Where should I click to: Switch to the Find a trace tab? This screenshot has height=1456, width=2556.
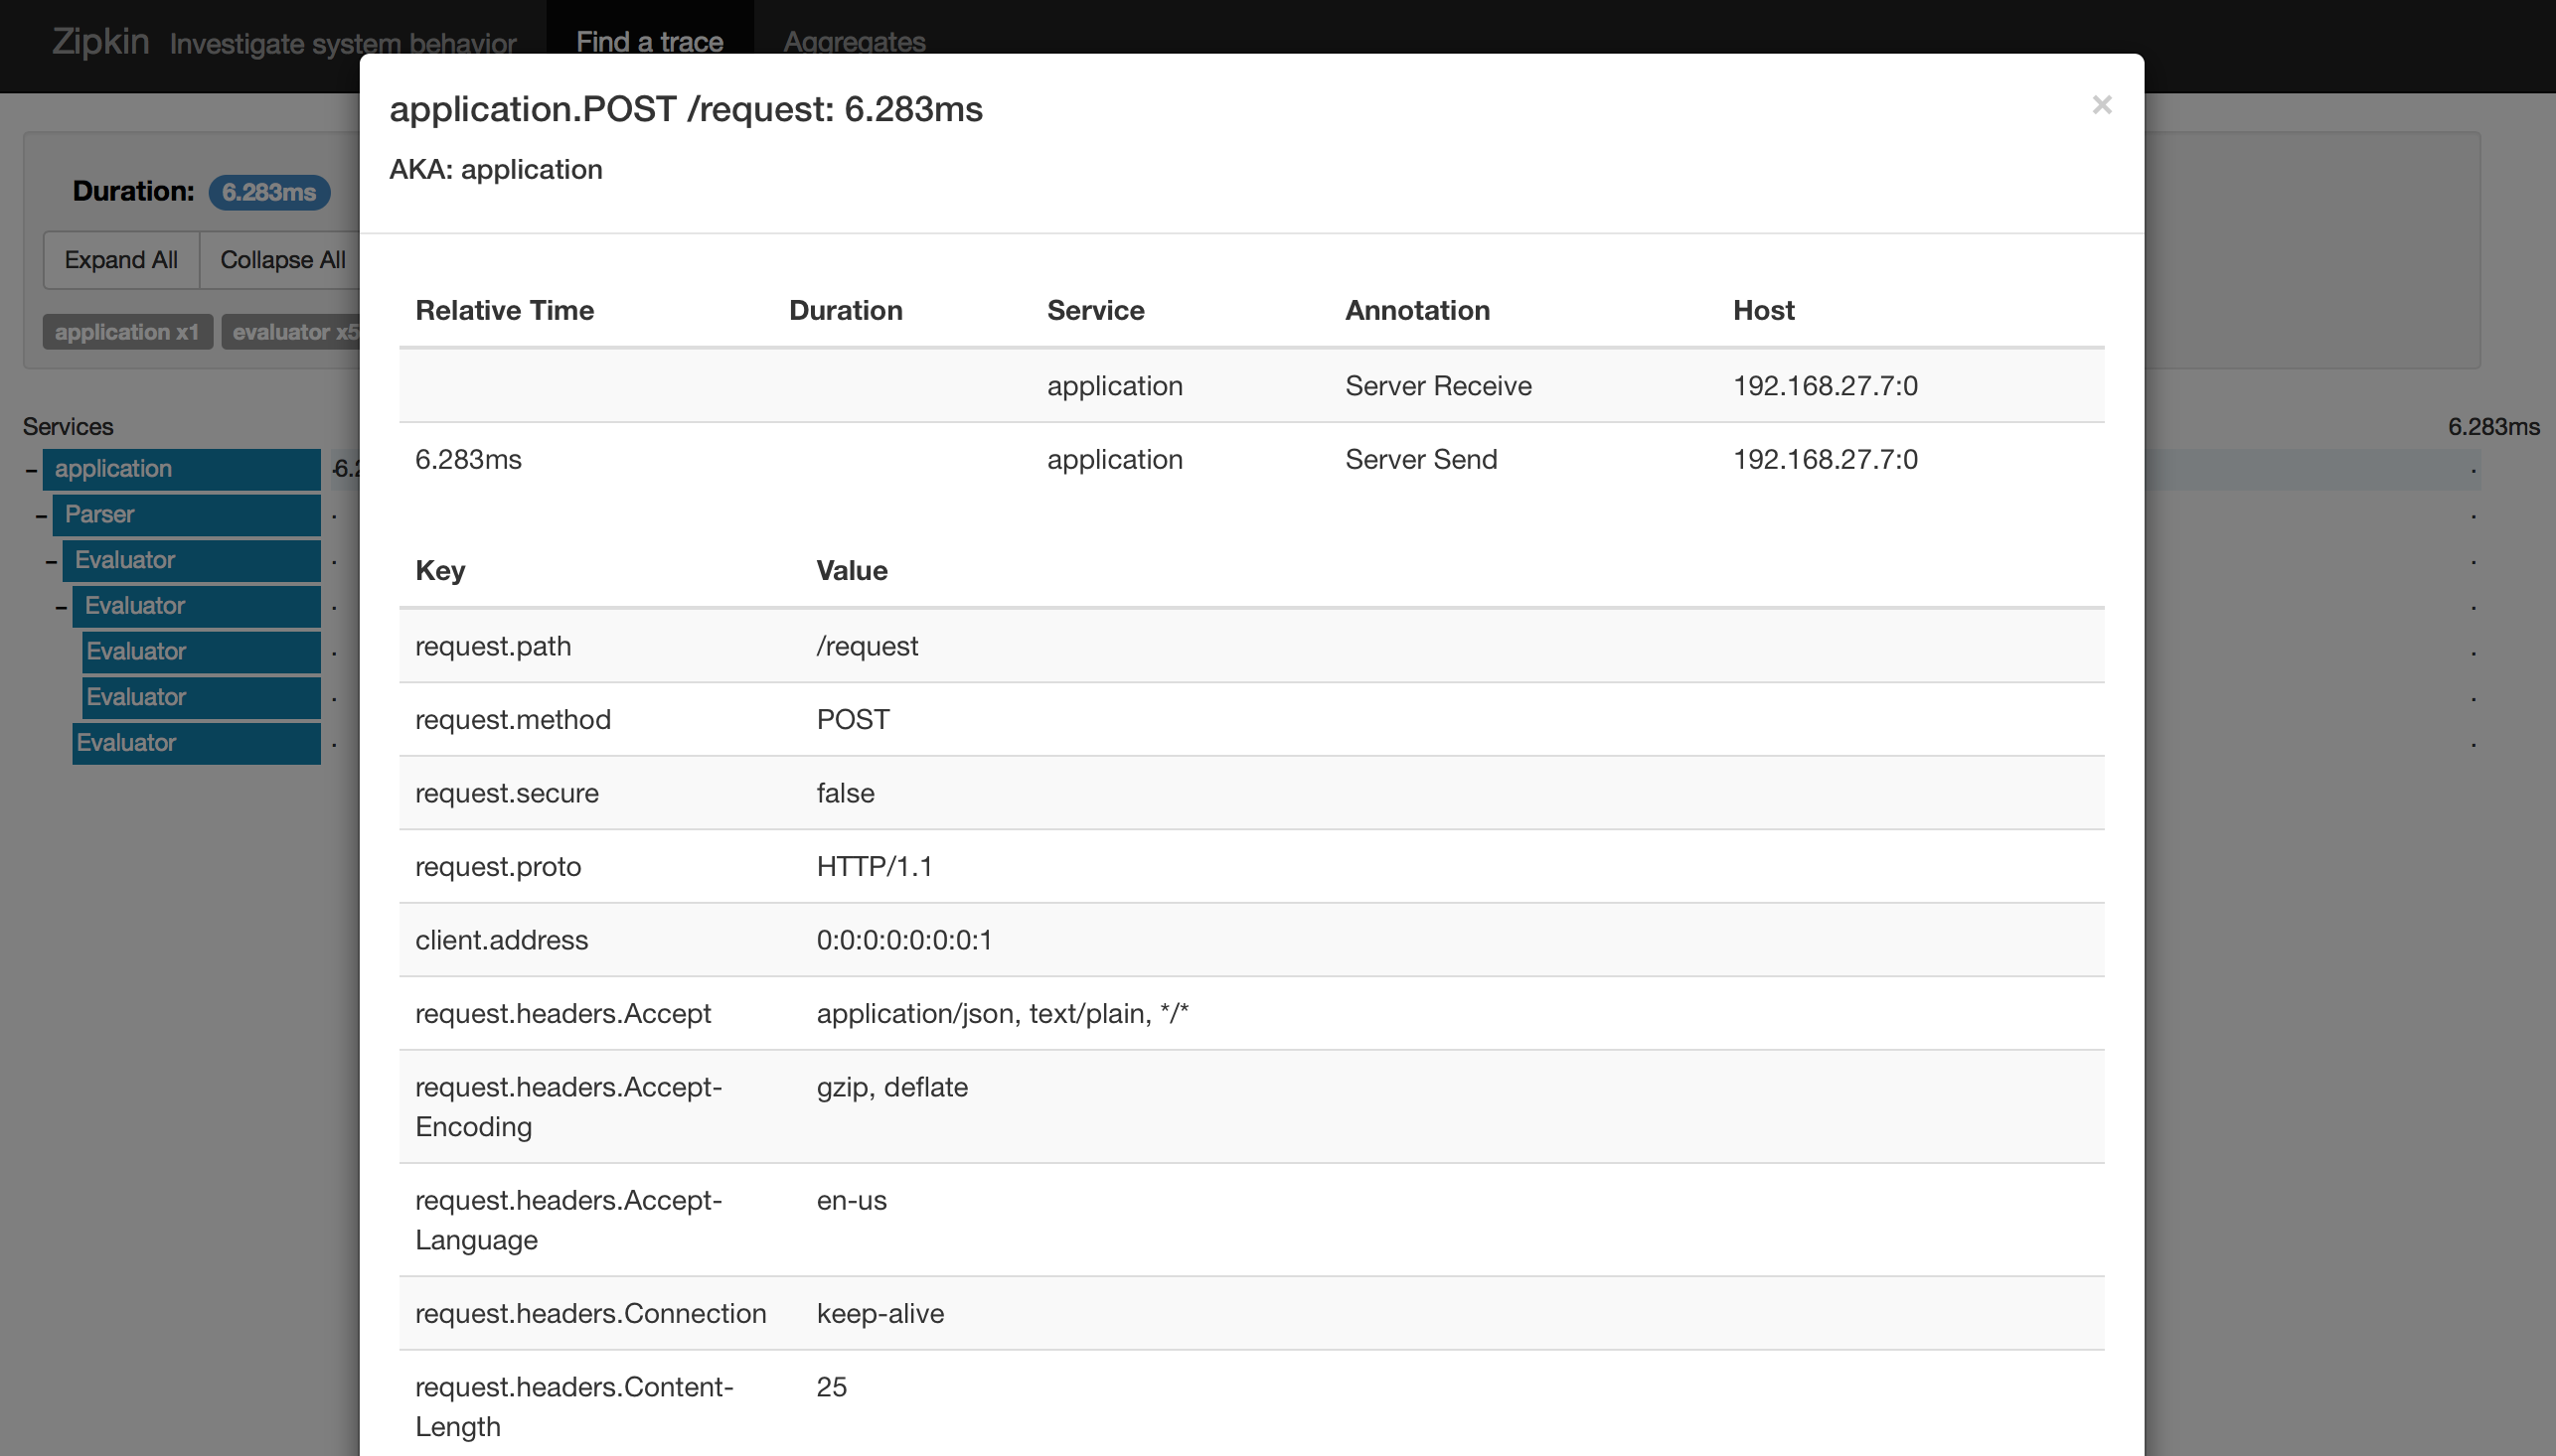click(649, 42)
